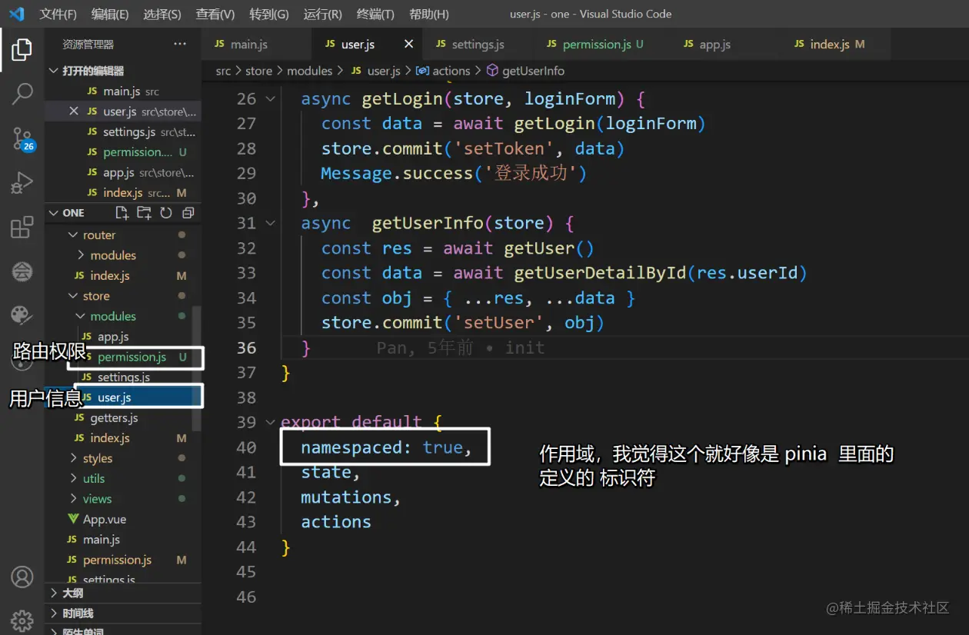The width and height of the screenshot is (969, 635).
Task: Open the 终端(T) menu
Action: 375,14
